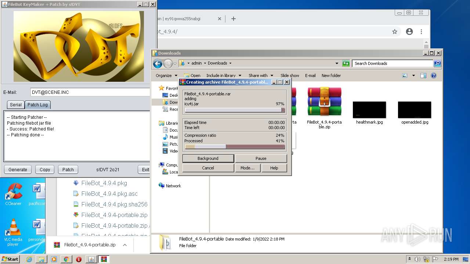Expand the Share with dropdown

pos(261,76)
